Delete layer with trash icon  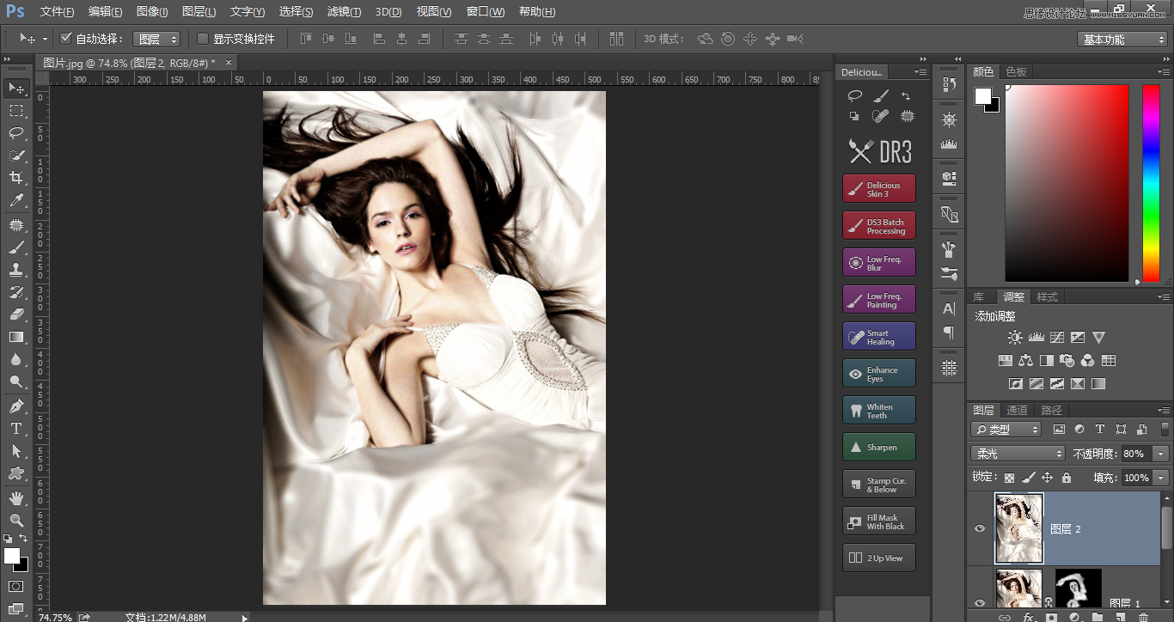[x=1143, y=617]
